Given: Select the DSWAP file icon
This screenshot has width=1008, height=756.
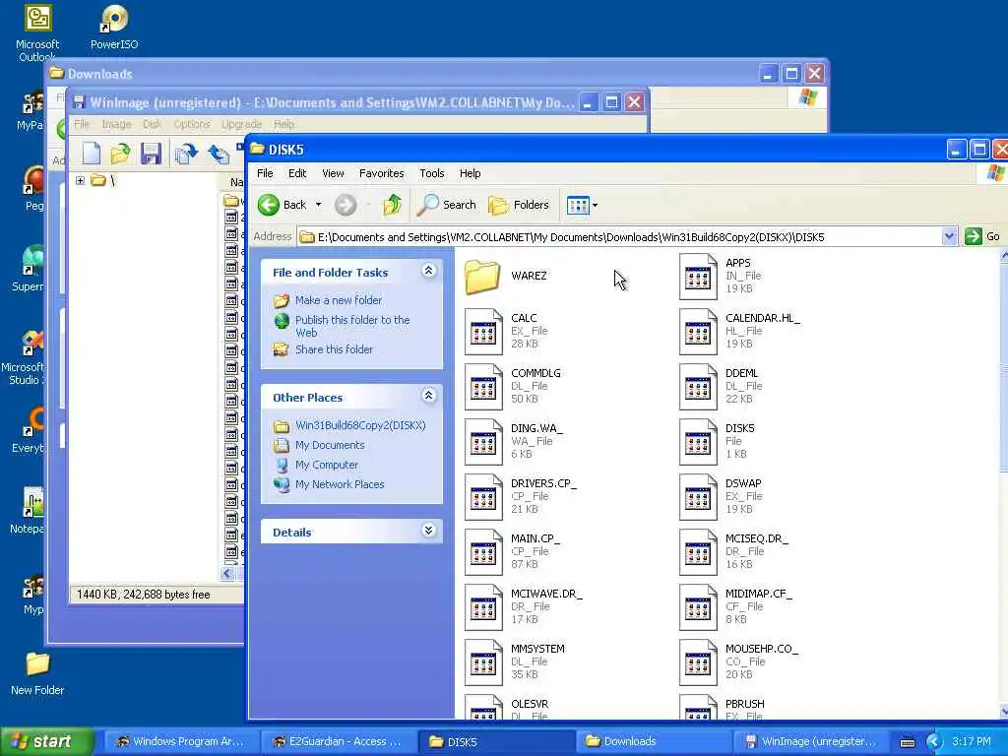Looking at the screenshot, I should click(x=698, y=497).
